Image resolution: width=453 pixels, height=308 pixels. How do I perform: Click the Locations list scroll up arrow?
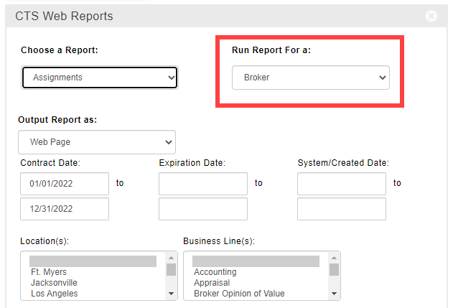click(171, 258)
